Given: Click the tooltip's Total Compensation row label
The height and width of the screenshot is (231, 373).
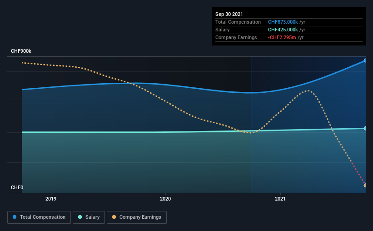Looking at the screenshot, I should pos(238,22).
